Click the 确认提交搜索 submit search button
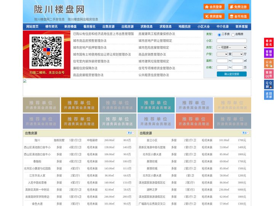 (x=232, y=74)
